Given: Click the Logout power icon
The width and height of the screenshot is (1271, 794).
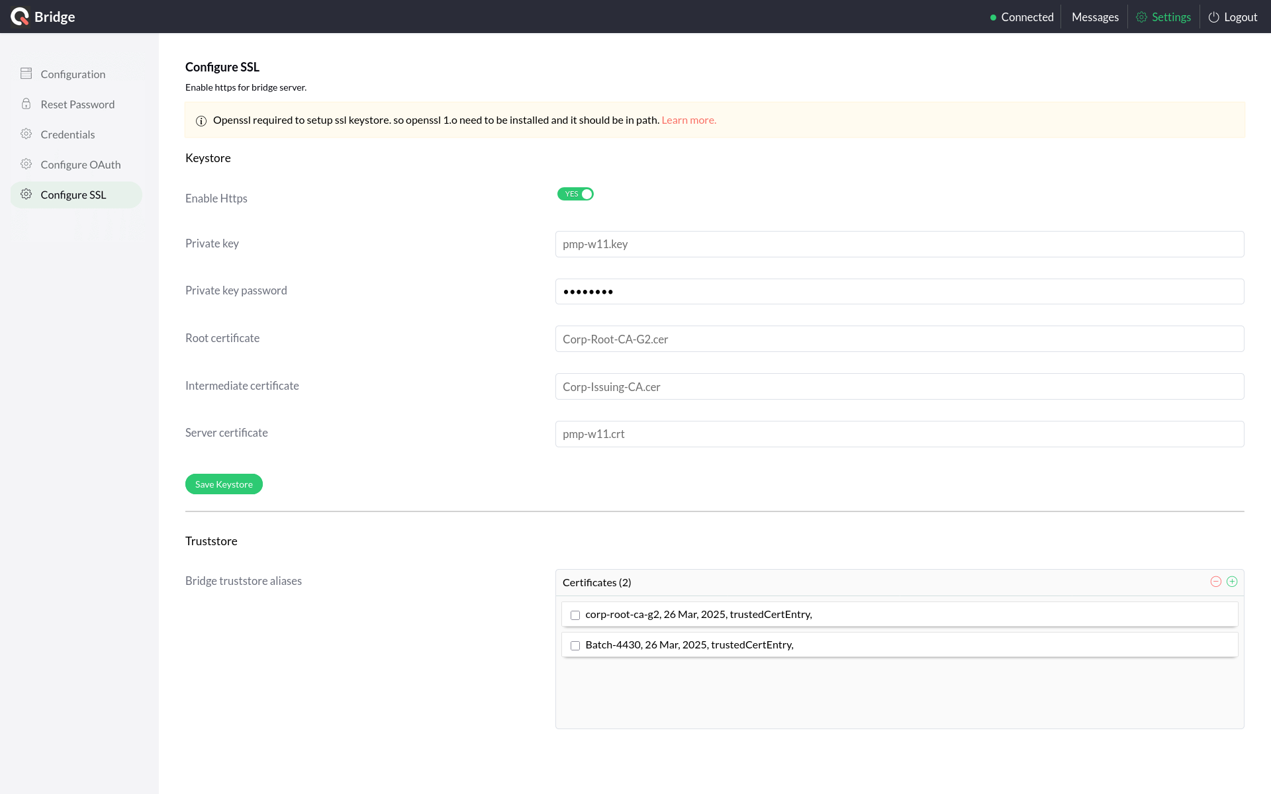Looking at the screenshot, I should tap(1213, 17).
